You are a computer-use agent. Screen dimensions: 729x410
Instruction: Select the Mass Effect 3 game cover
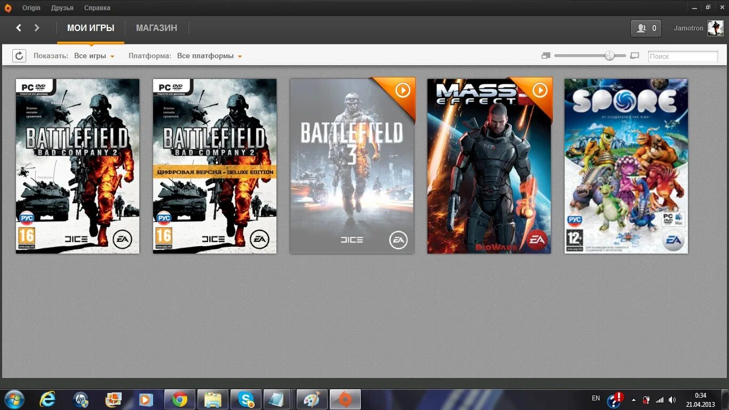[489, 166]
